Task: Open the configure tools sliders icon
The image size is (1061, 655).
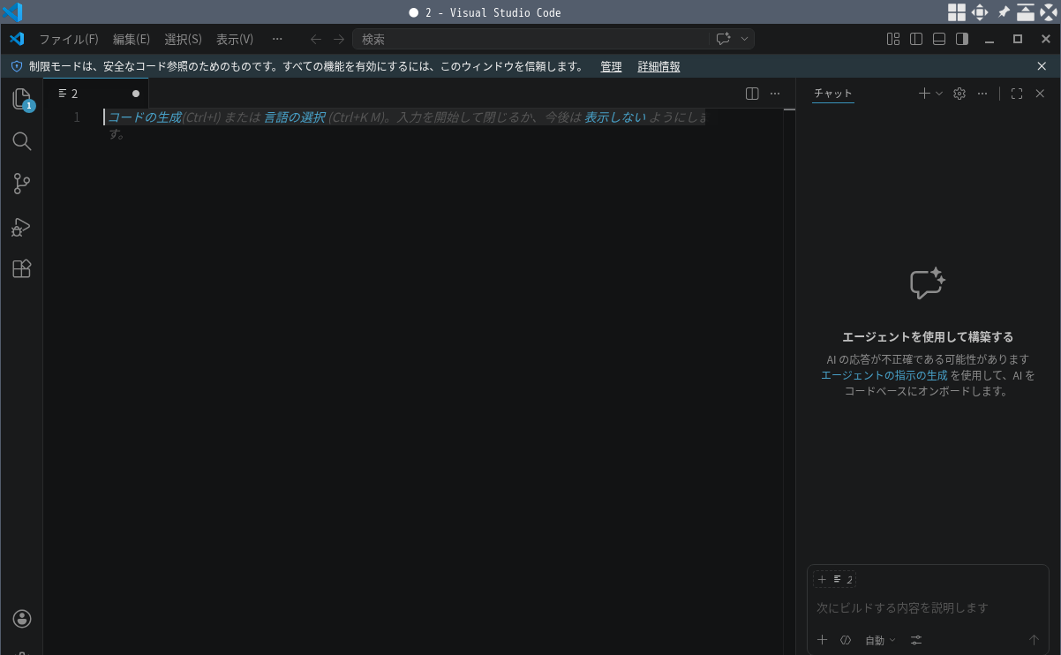Action: coord(916,640)
